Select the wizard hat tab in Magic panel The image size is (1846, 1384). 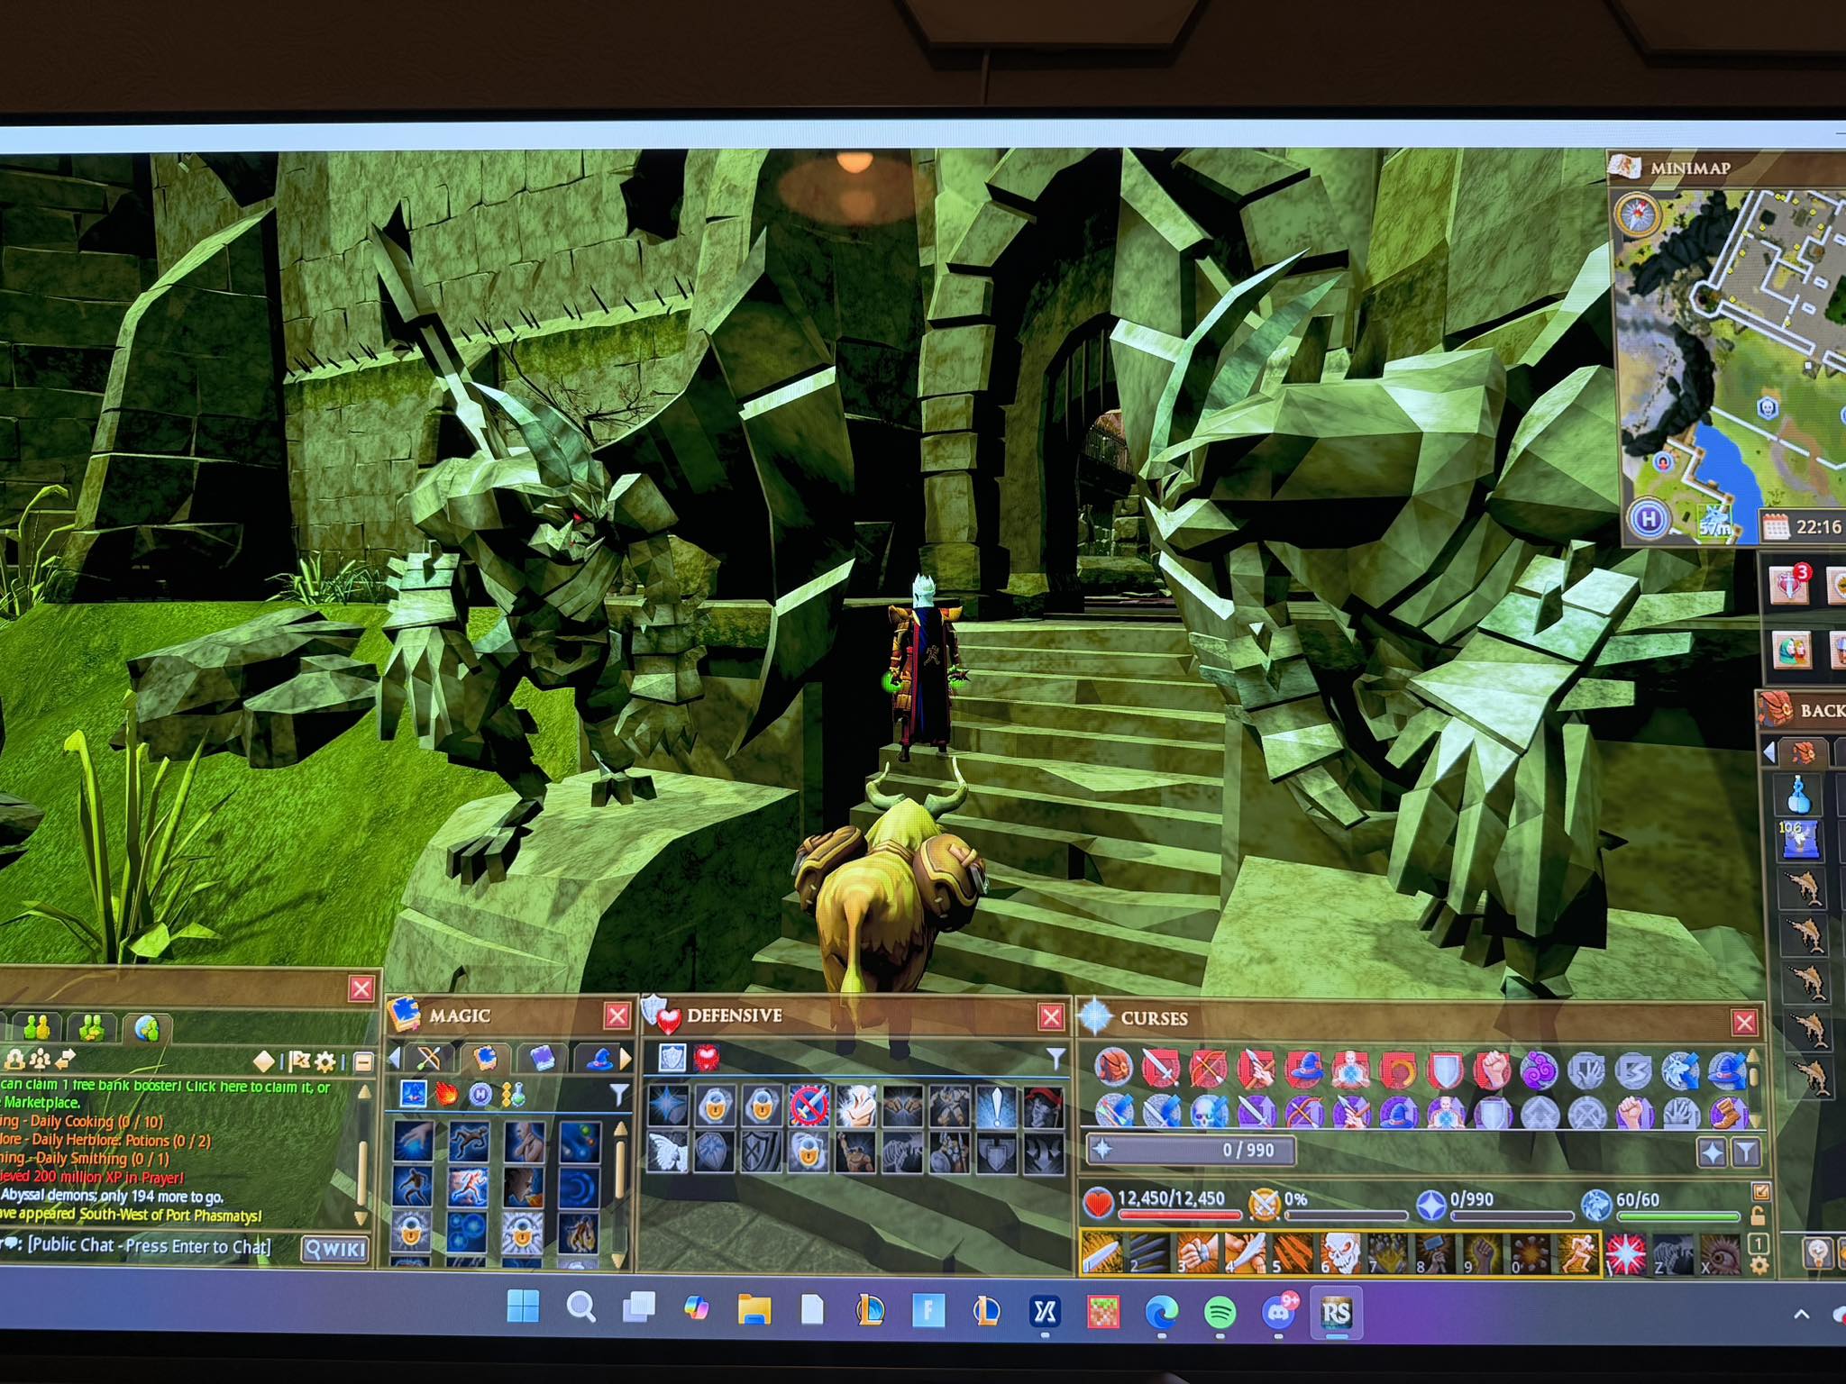(599, 1058)
